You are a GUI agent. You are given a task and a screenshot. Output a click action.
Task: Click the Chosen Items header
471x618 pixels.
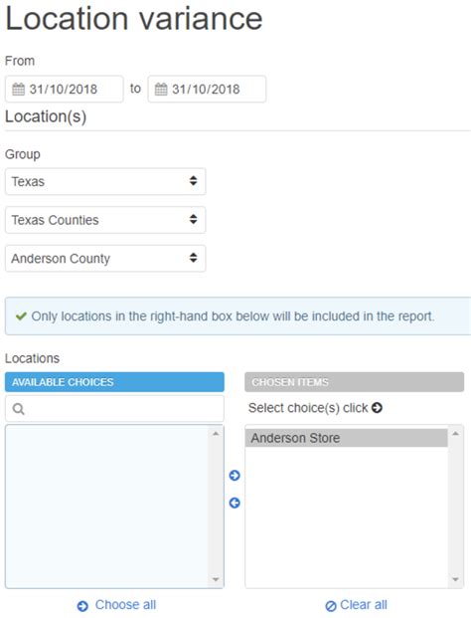coord(354,382)
